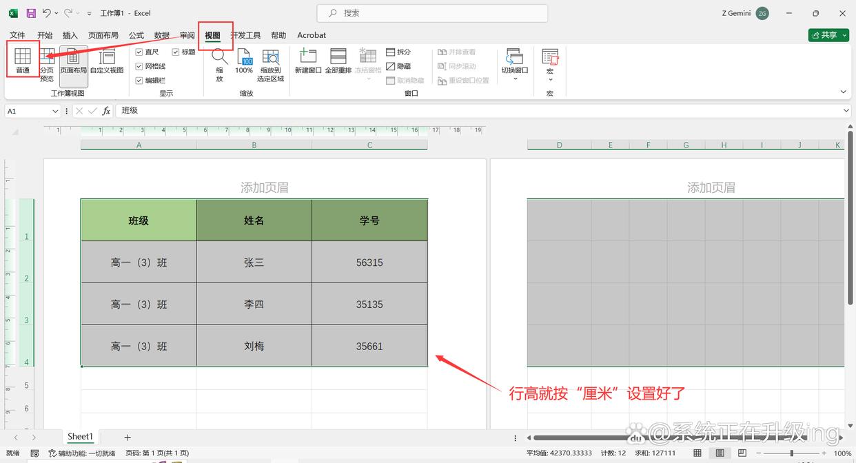Open the Acrobat tab
The width and height of the screenshot is (856, 463).
(312, 35)
